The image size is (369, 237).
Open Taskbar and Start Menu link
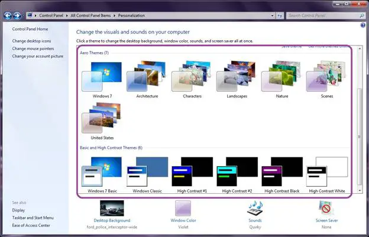pos(33,217)
